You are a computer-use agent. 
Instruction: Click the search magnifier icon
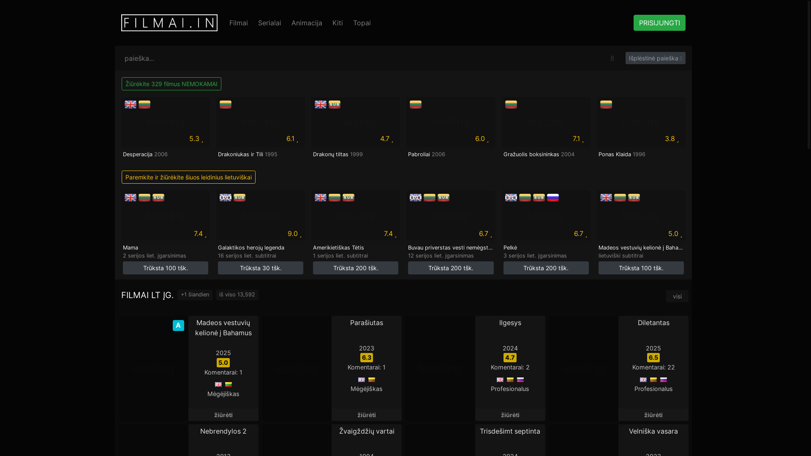pyautogui.click(x=612, y=58)
